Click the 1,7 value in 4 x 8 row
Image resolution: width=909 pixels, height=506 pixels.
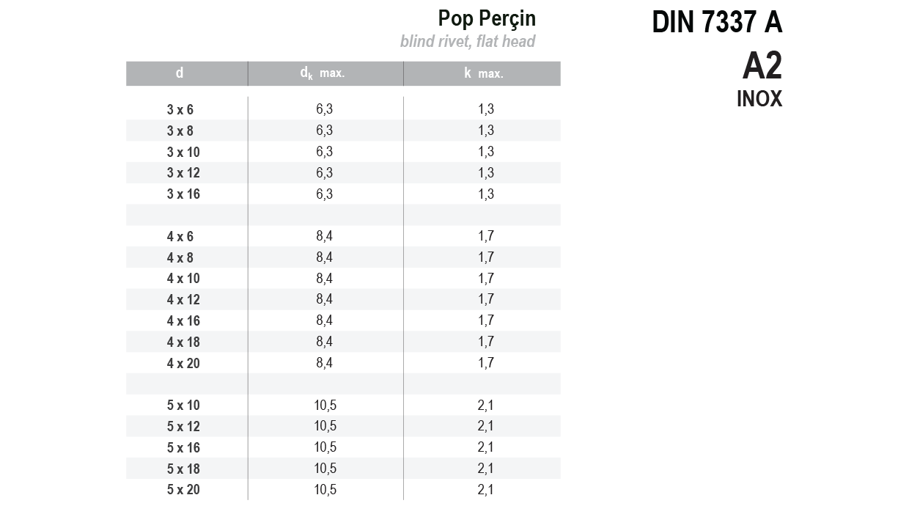[x=486, y=257]
